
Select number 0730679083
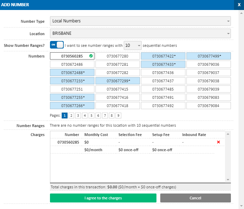tap(209, 97)
